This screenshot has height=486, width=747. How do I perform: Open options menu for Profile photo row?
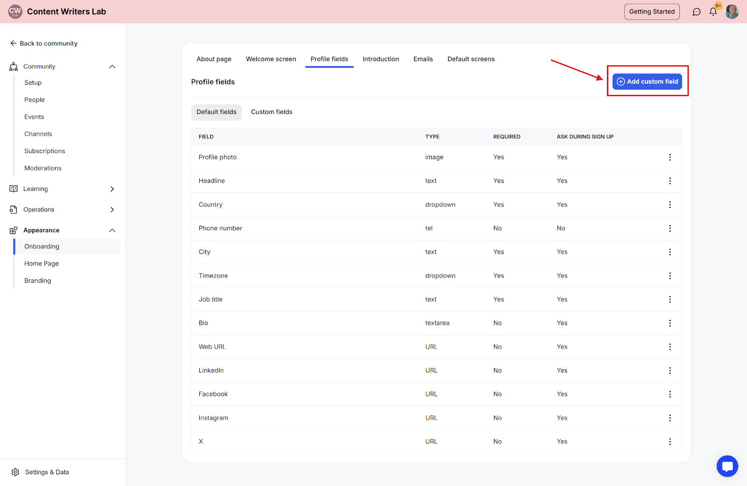[670, 157]
